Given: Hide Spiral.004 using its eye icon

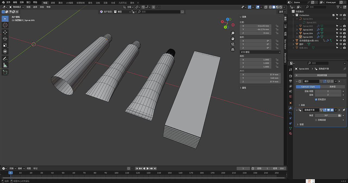Looking at the screenshot, I should tap(341, 33).
